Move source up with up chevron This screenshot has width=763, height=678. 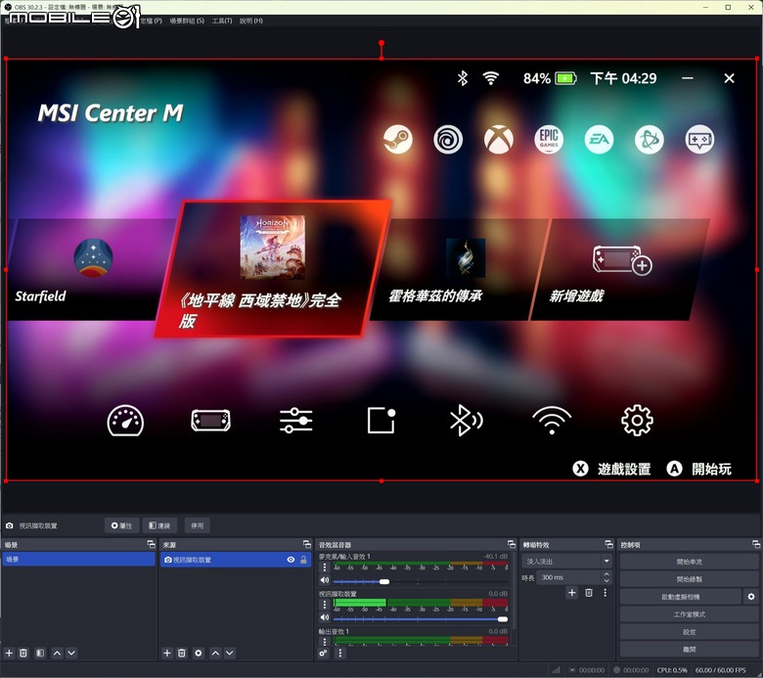(x=215, y=654)
